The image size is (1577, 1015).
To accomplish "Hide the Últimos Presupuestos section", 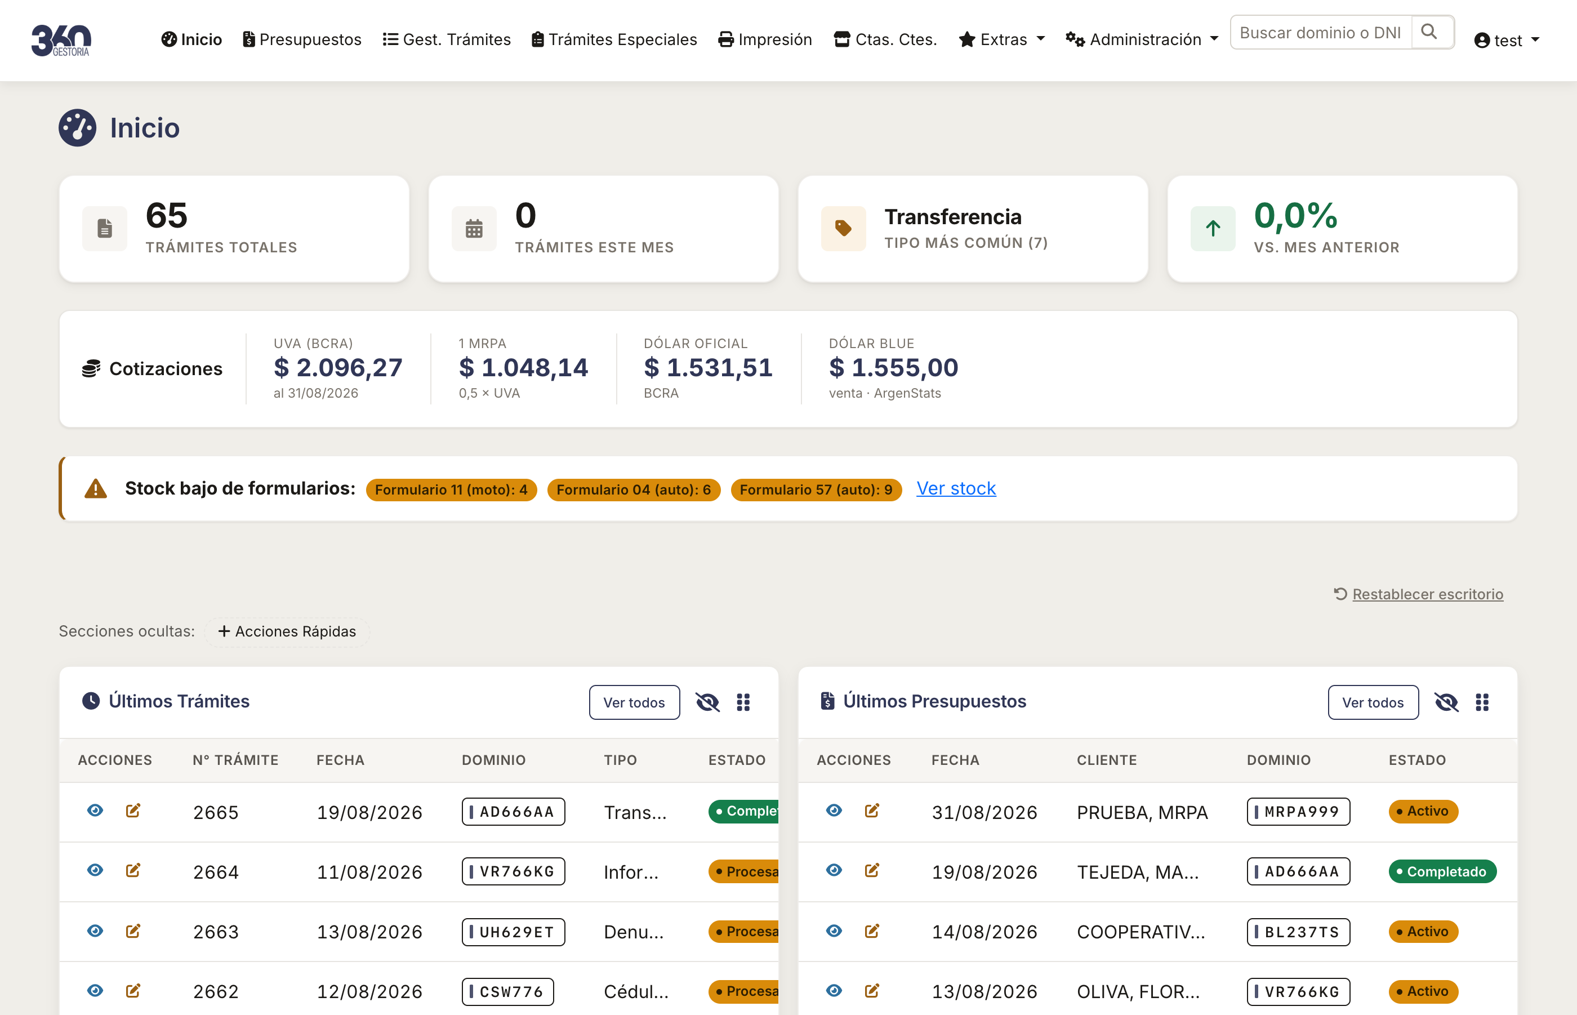I will [1446, 702].
